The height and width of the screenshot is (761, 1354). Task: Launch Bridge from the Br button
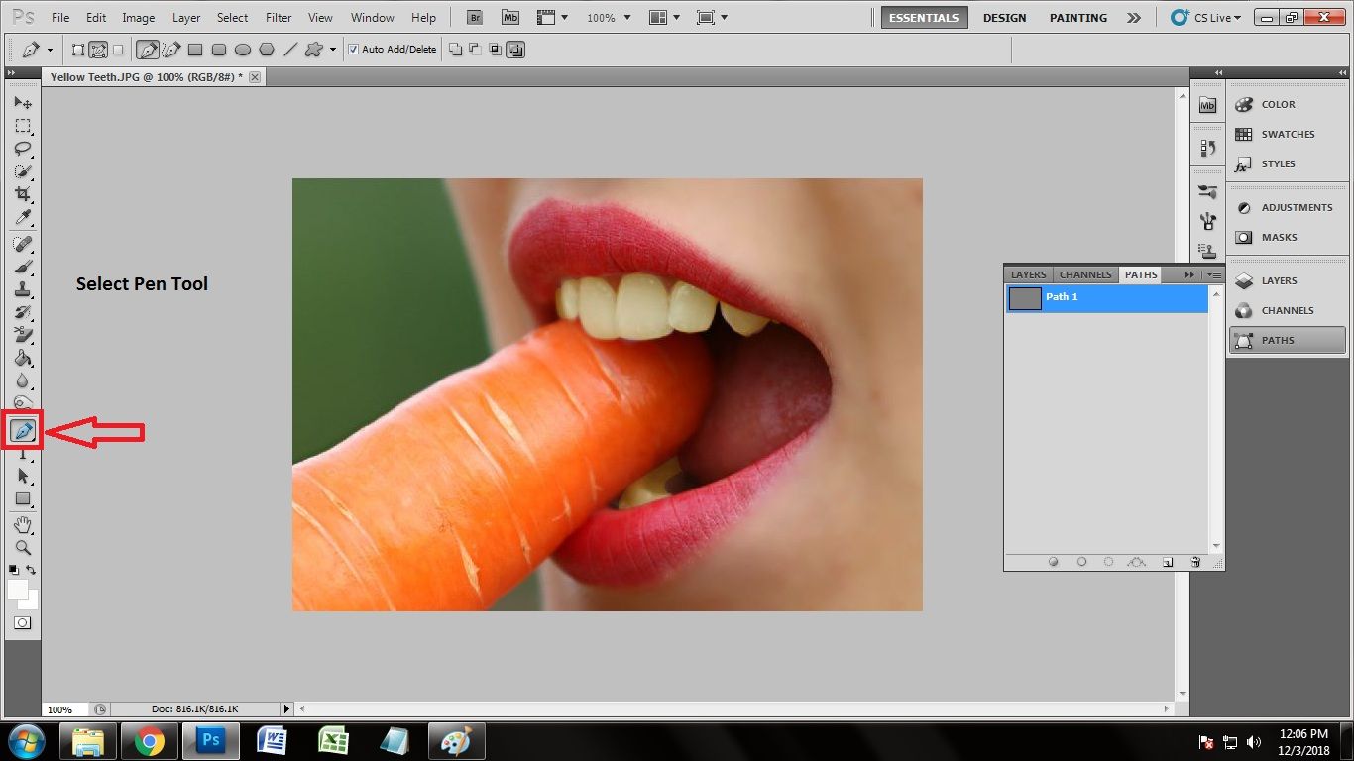click(x=475, y=18)
